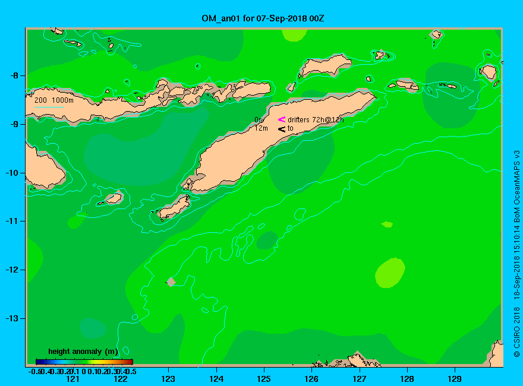This screenshot has width=523, height=386.
Task: Click the magenta drifters arrow marker
Action: coord(282,119)
